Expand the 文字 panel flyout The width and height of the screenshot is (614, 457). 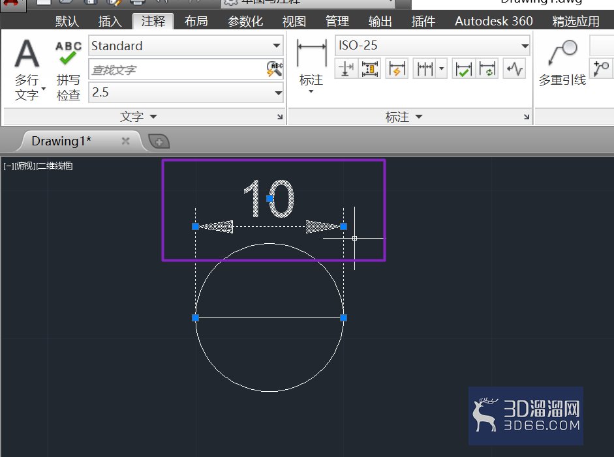coord(138,117)
